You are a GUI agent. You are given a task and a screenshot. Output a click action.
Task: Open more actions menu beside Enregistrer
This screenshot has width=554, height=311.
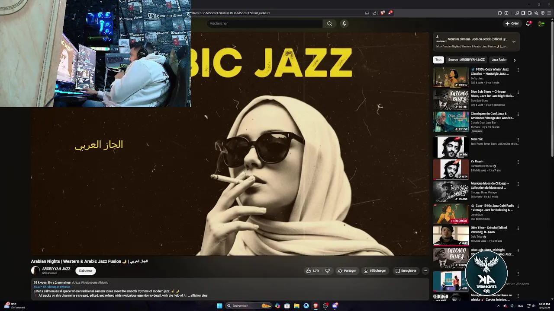point(425,271)
